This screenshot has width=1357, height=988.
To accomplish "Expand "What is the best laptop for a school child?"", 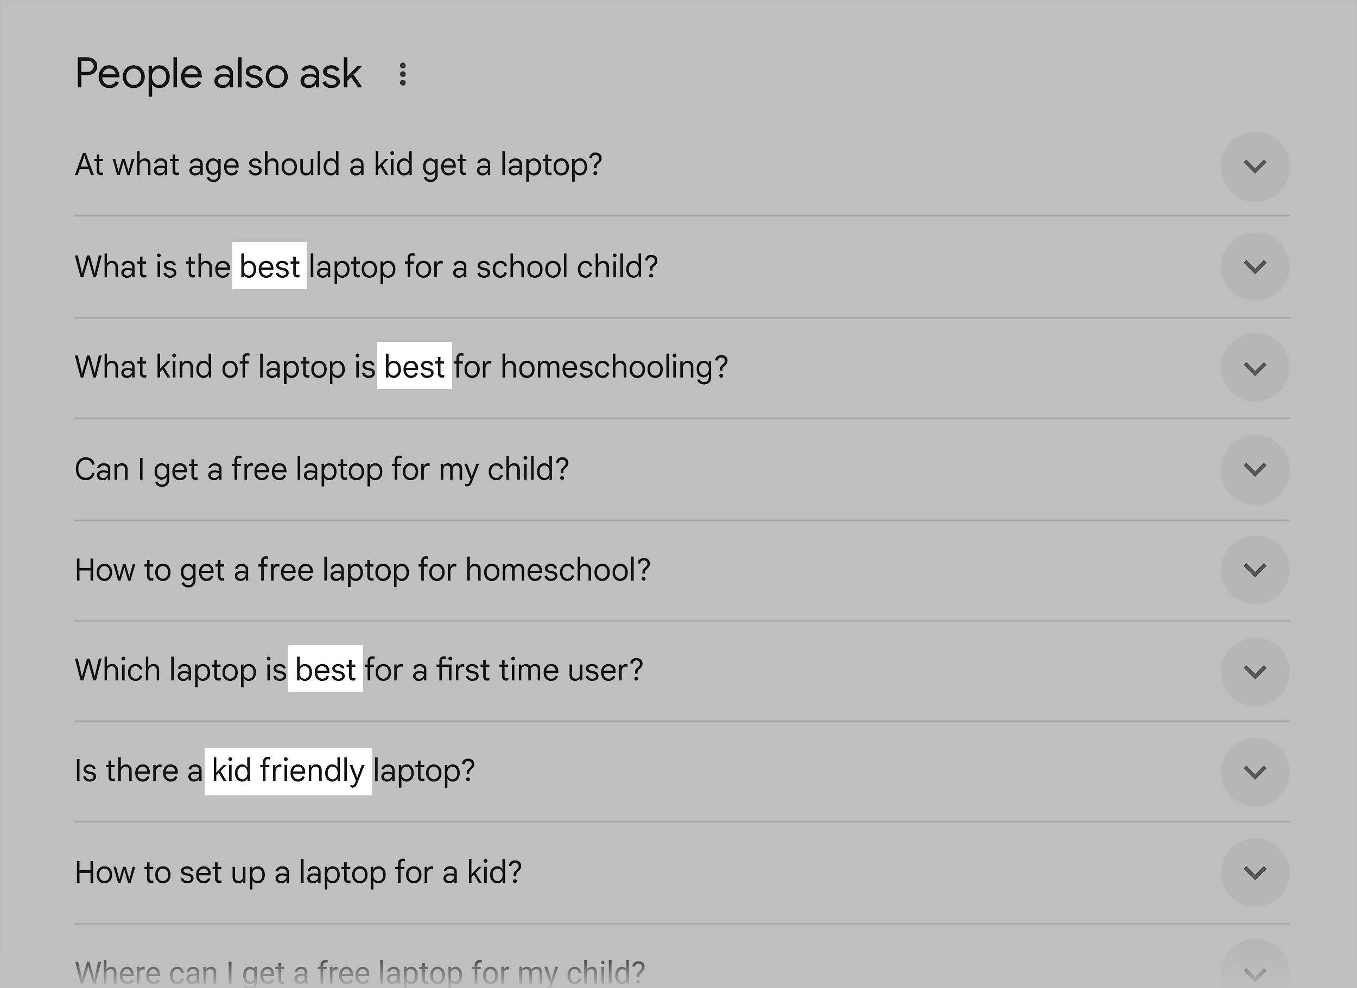I will click(1255, 267).
